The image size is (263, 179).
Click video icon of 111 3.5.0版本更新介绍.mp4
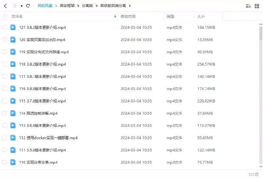pos(13,150)
